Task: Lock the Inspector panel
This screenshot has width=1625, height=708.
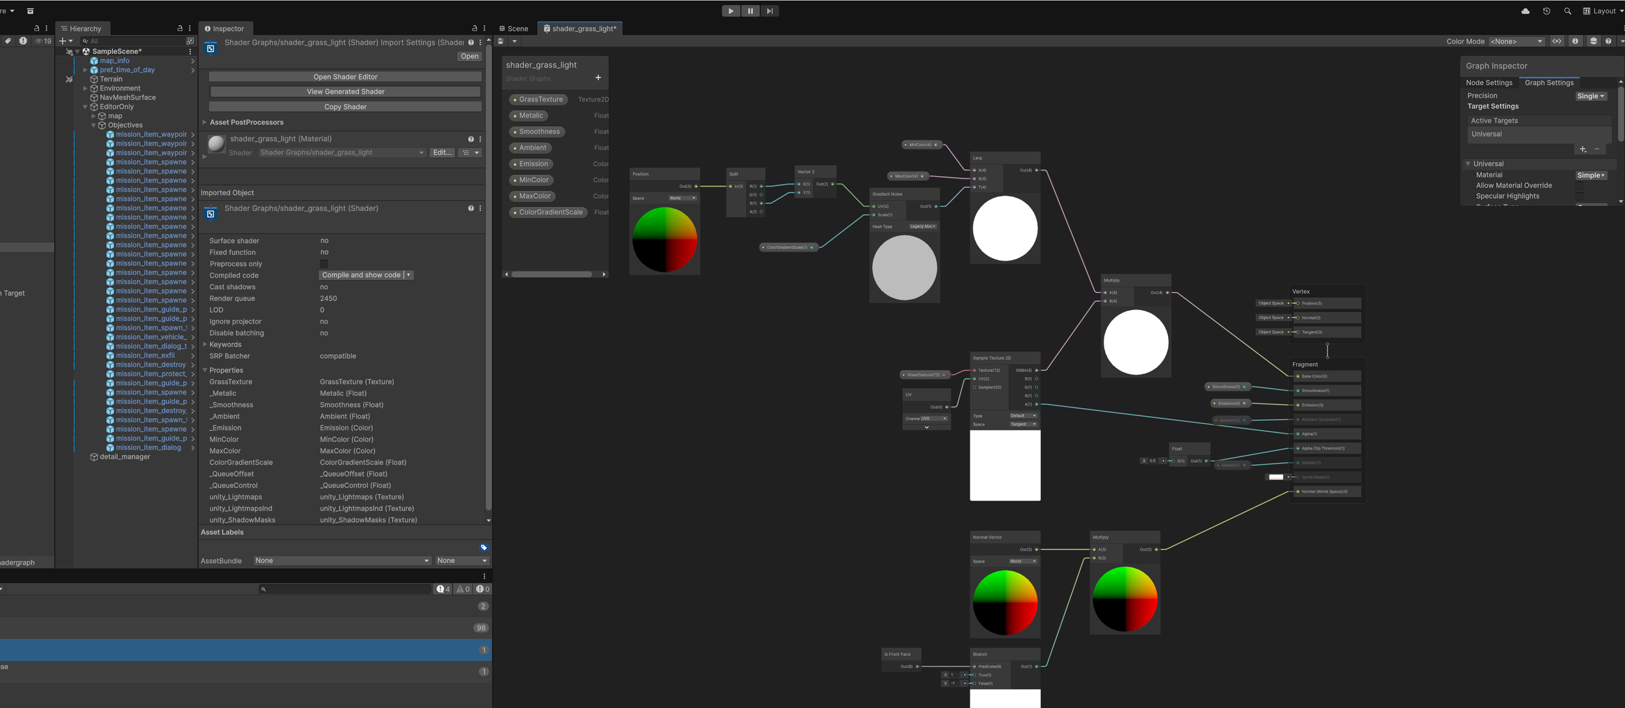Action: pos(474,29)
